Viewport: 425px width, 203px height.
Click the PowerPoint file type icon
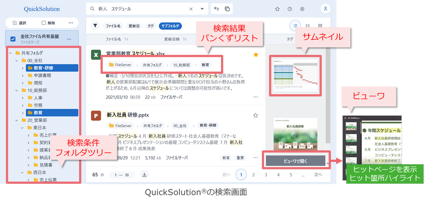(96, 116)
